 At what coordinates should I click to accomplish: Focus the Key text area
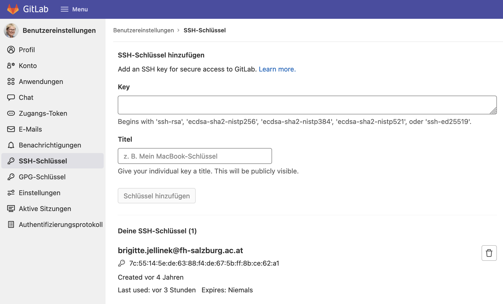point(307,105)
